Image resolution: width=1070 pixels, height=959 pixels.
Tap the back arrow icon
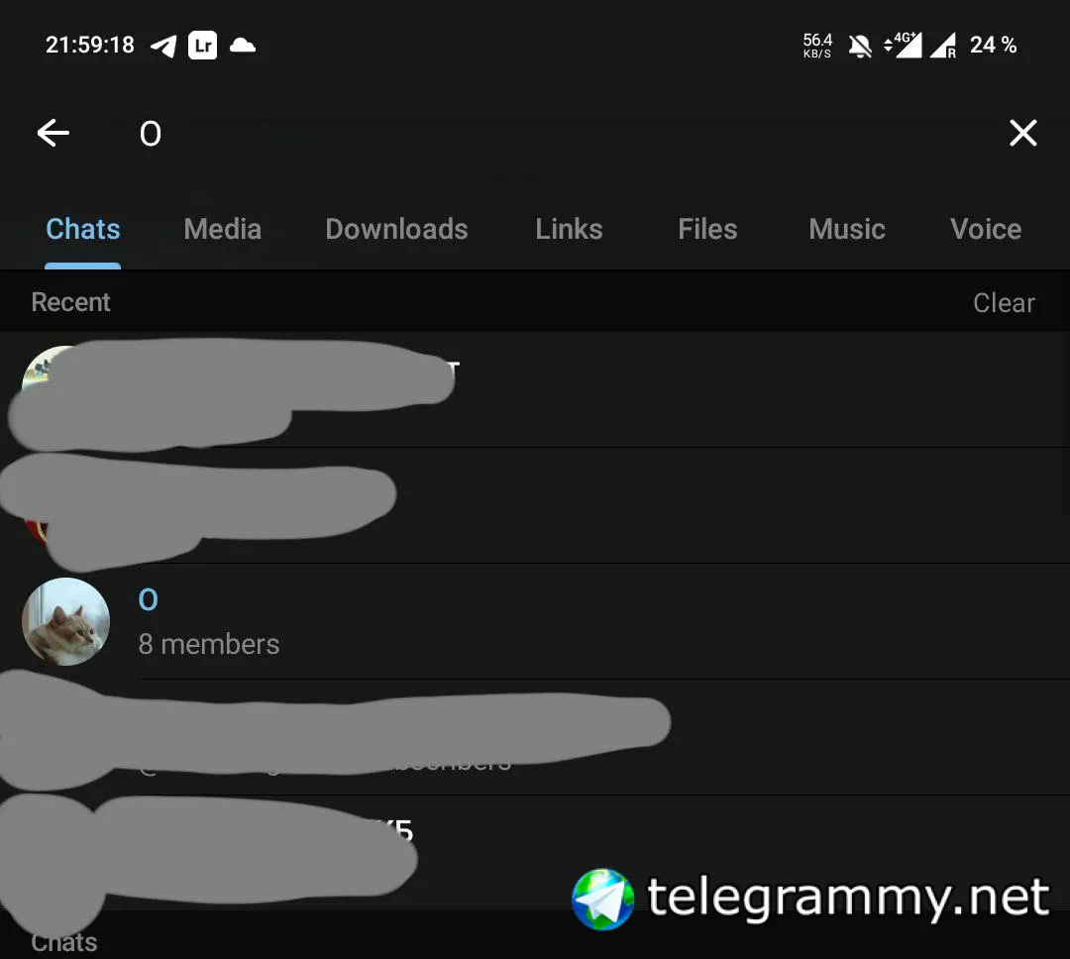click(53, 133)
